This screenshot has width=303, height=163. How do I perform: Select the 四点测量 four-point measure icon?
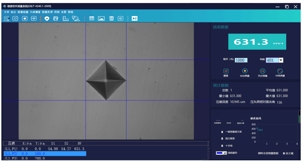tap(262, 71)
